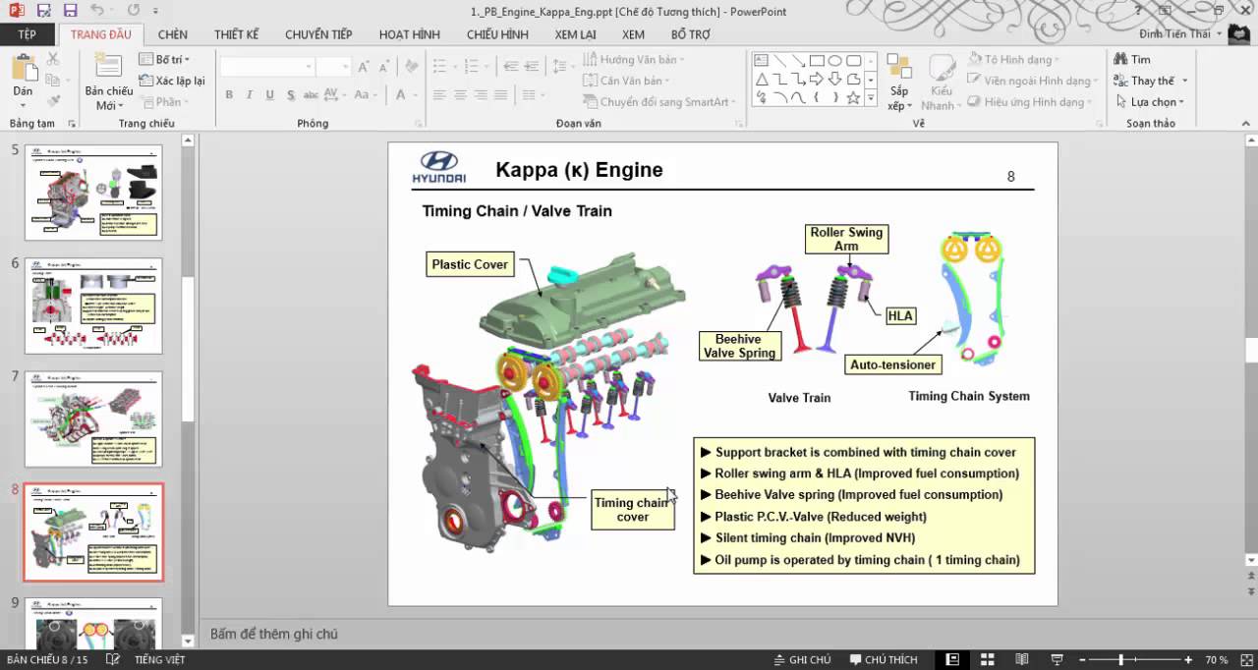Open the Bố trí layout dropdown
1258x670 pixels.
[165, 60]
